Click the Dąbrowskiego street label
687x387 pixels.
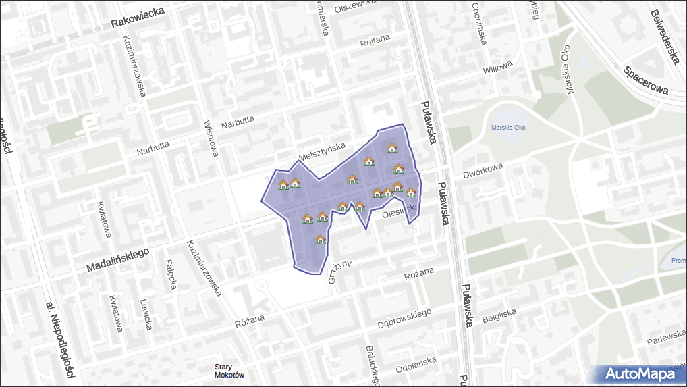404,319
